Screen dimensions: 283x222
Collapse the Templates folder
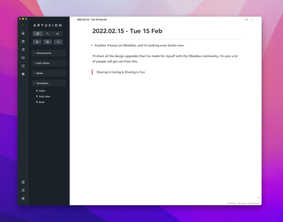pyautogui.click(x=42, y=83)
